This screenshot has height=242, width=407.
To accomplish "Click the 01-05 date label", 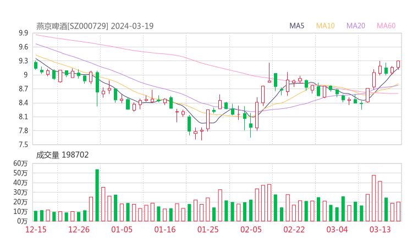I will tap(122, 229).
